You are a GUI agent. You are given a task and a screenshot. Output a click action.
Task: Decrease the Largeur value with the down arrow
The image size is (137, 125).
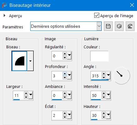[x=26, y=97]
